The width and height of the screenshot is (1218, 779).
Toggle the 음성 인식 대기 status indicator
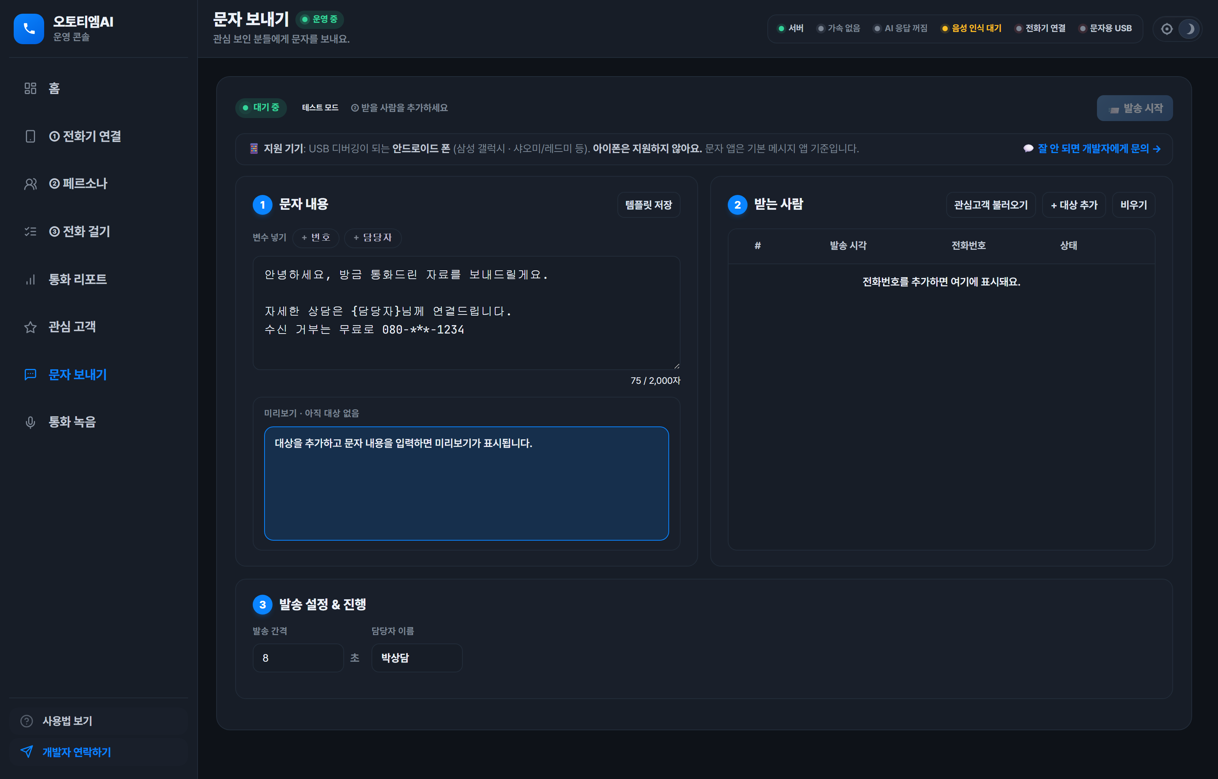971,28
